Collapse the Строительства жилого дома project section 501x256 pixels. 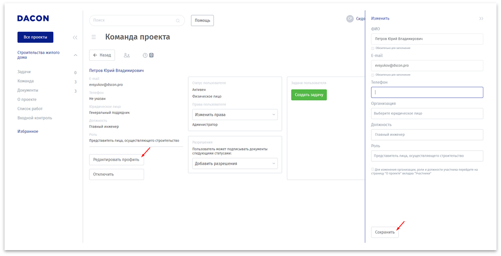[75, 55]
